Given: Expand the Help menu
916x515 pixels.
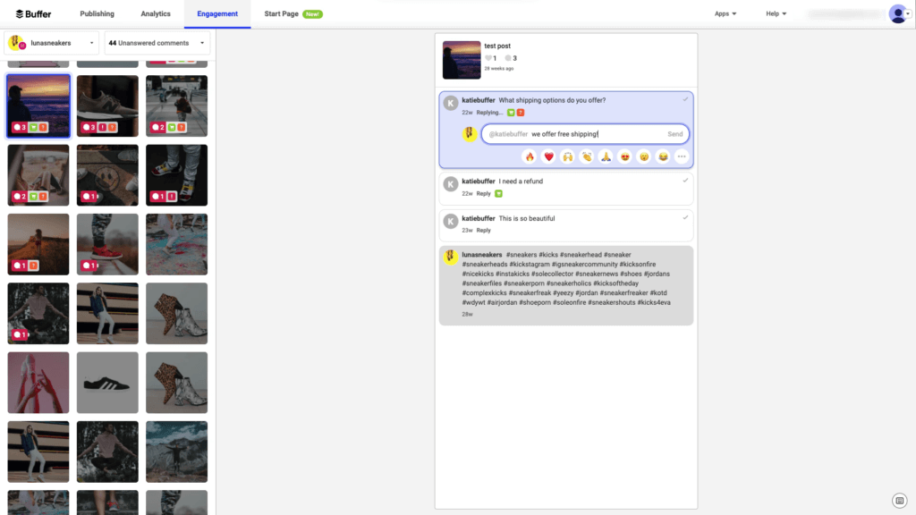Looking at the screenshot, I should [x=776, y=13].
